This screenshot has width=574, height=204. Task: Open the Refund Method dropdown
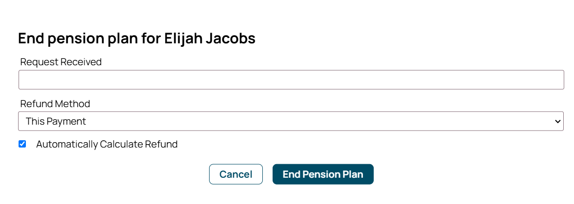(291, 121)
